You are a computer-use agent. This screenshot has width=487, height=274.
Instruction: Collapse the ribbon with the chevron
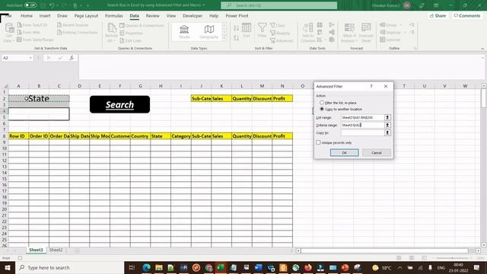[x=482, y=49]
